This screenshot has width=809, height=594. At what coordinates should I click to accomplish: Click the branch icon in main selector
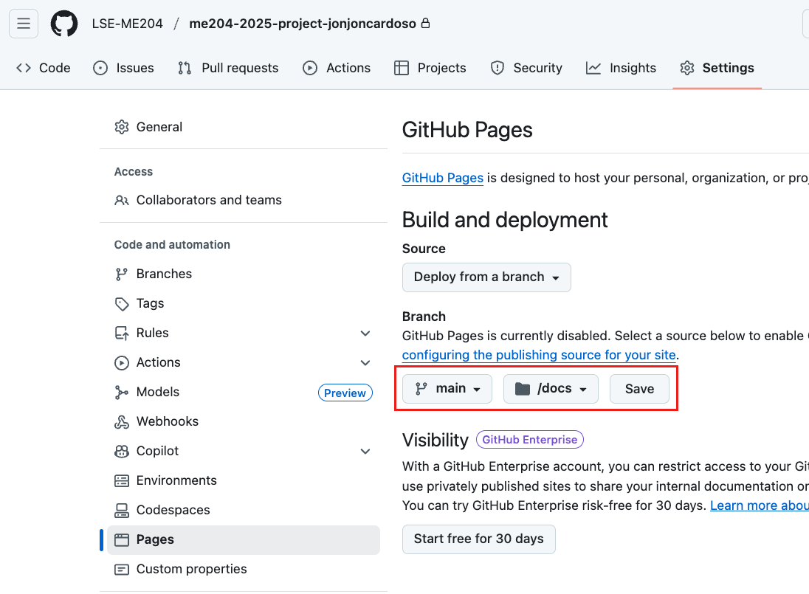[x=421, y=389]
